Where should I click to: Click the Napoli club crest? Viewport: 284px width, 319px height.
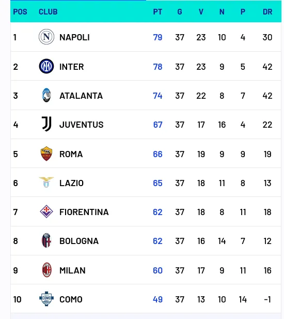[46, 37]
